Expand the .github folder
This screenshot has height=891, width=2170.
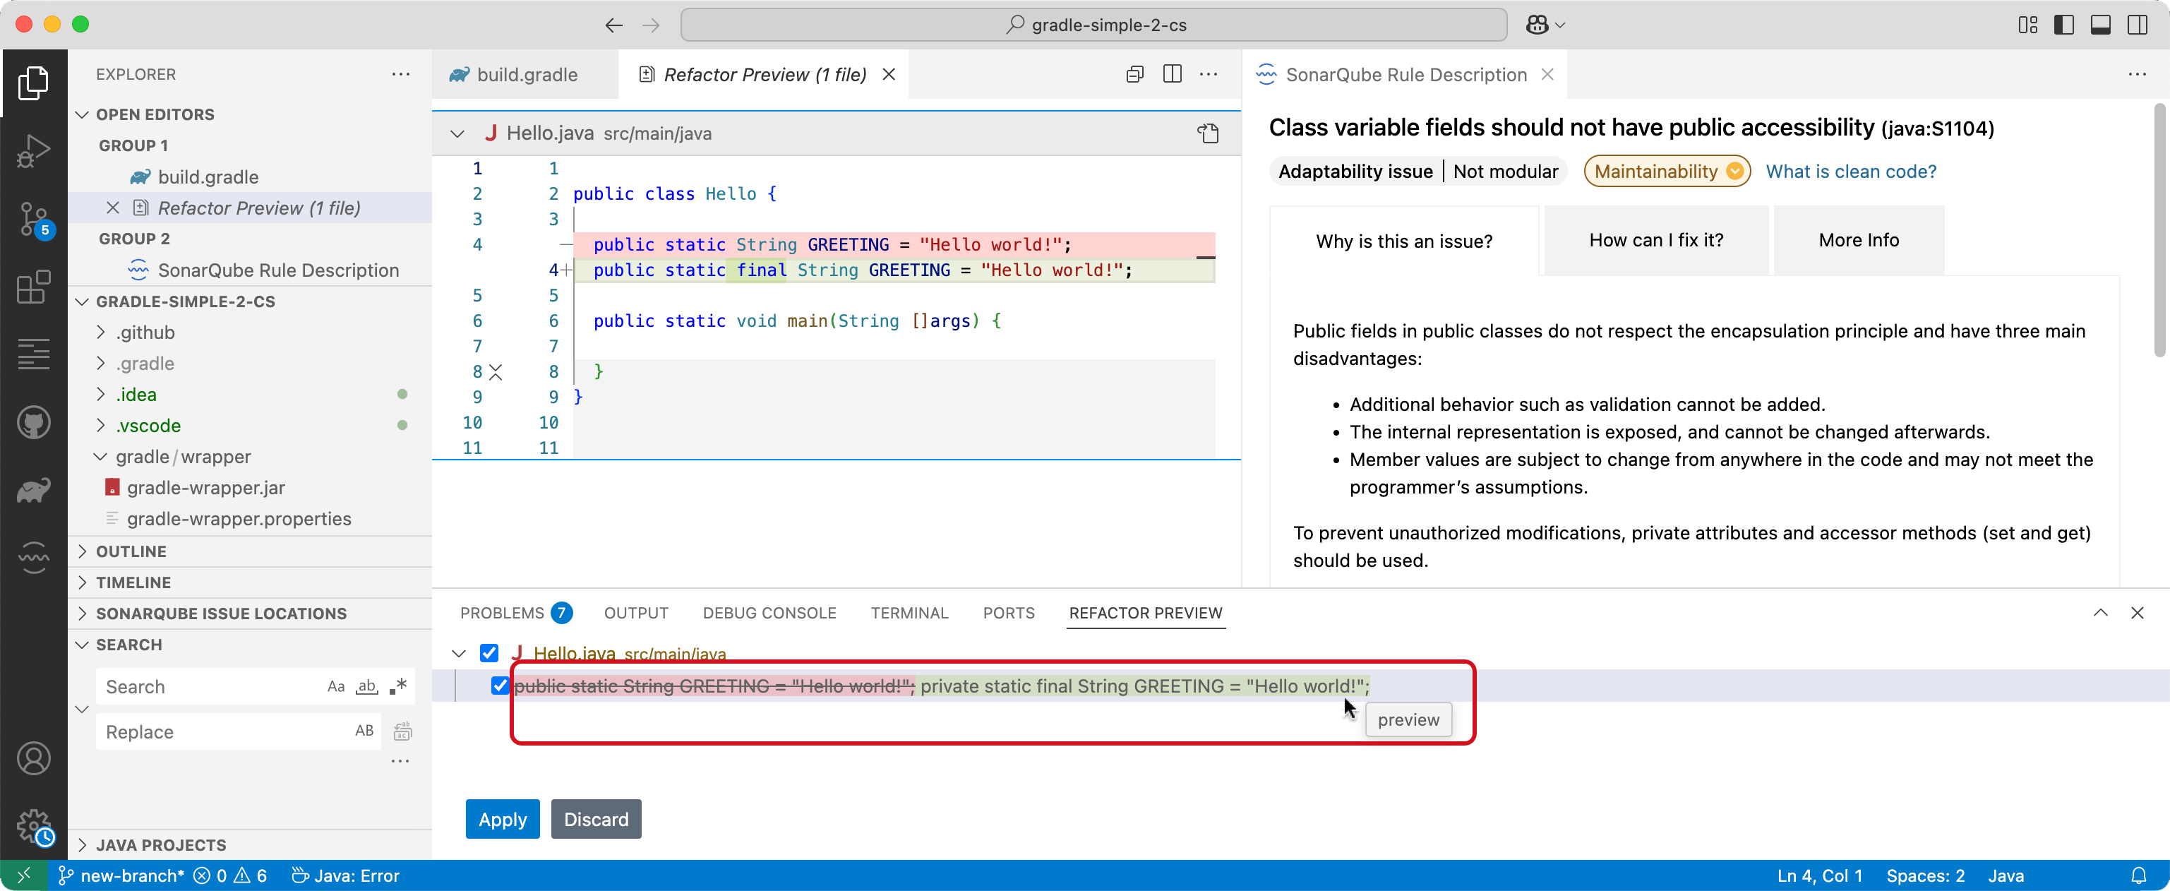pyautogui.click(x=101, y=332)
